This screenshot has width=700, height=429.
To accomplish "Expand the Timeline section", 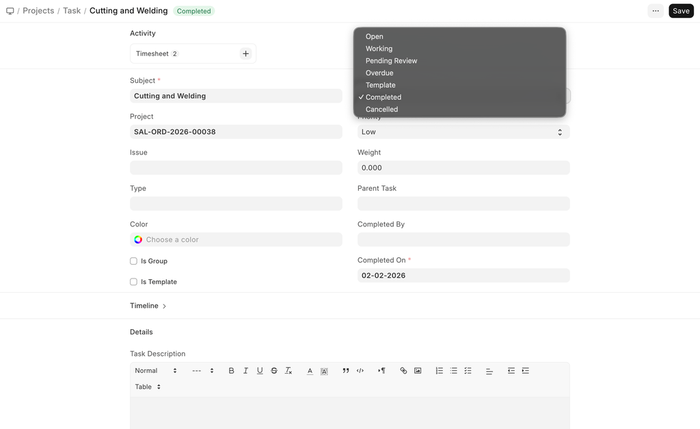I will click(148, 306).
